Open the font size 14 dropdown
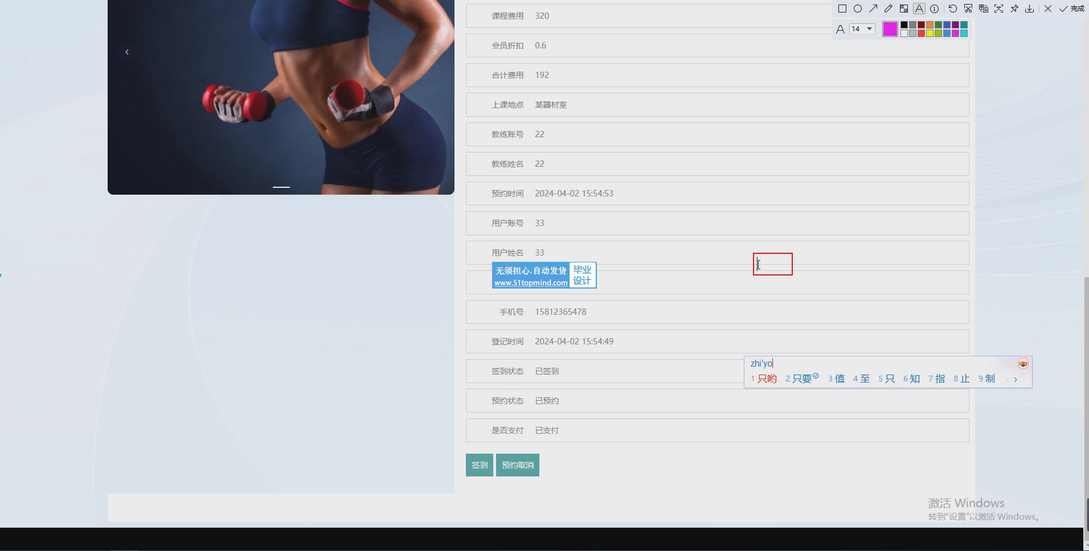 point(862,28)
